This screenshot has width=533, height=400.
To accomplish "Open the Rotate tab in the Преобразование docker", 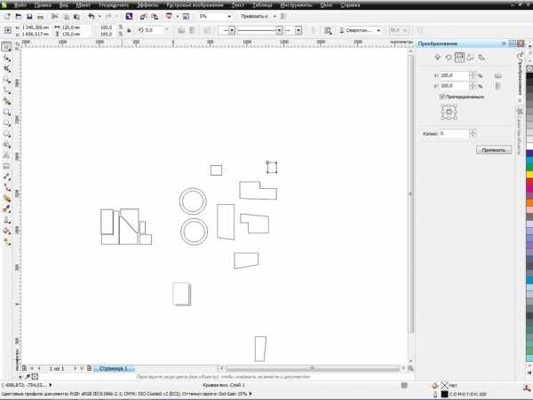I will (449, 57).
